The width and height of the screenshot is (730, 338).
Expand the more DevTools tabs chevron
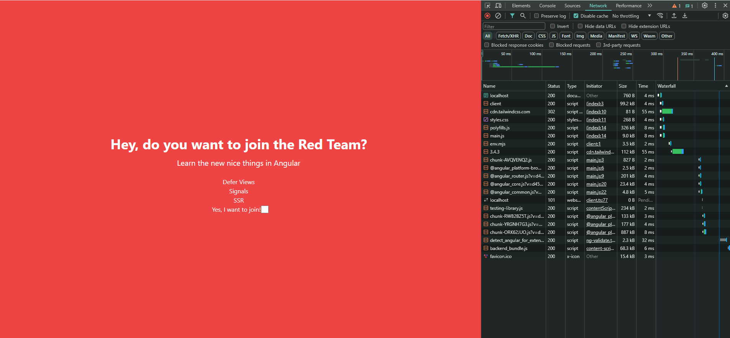tap(650, 6)
